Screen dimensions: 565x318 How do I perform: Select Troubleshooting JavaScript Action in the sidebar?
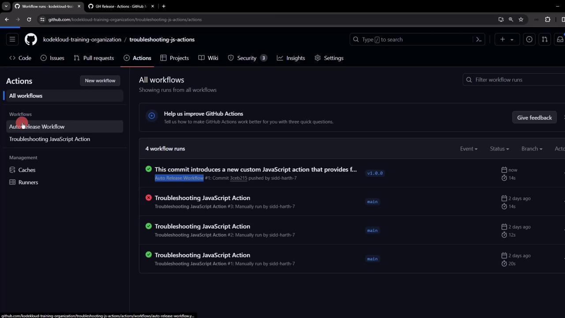(x=64, y=139)
